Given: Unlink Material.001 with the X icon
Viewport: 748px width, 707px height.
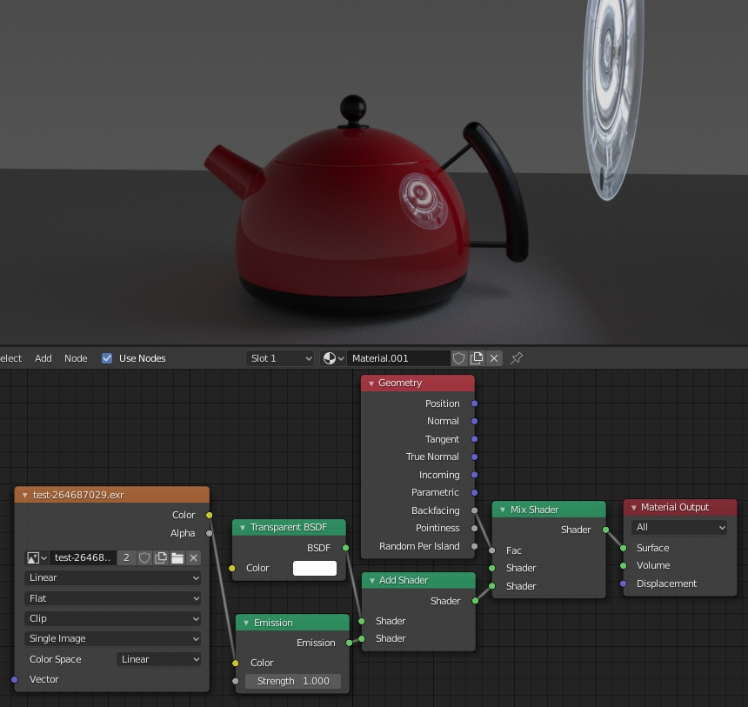Looking at the screenshot, I should tap(494, 358).
